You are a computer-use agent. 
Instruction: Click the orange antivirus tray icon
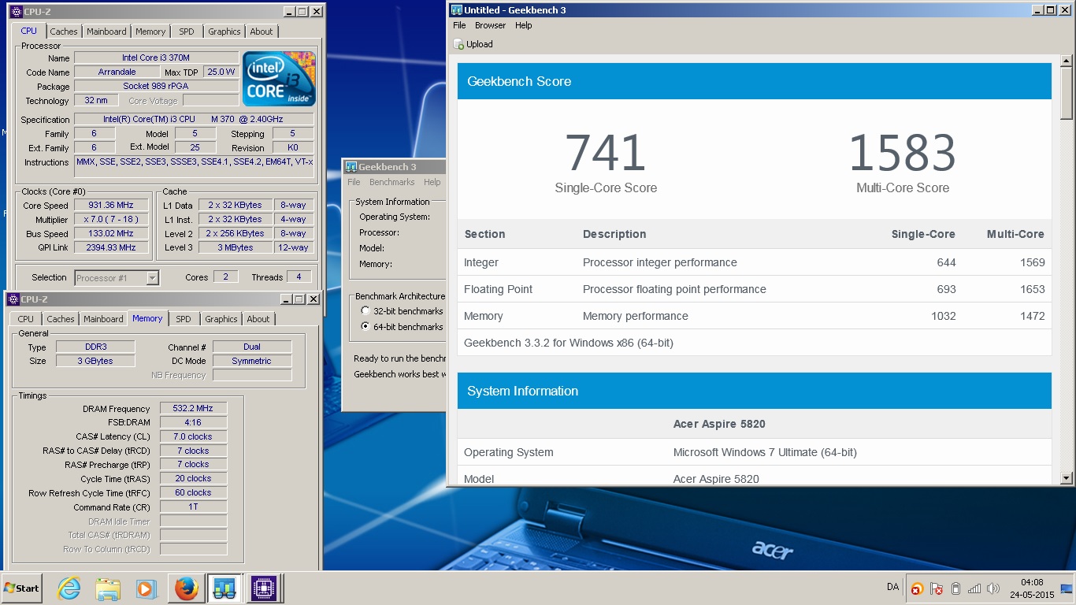click(x=917, y=588)
